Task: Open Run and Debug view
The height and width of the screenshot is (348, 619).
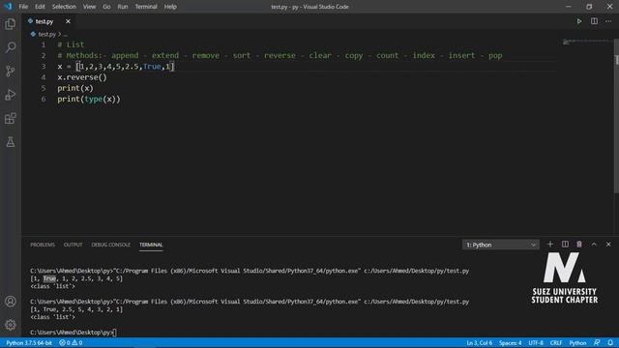Action: pyautogui.click(x=11, y=95)
